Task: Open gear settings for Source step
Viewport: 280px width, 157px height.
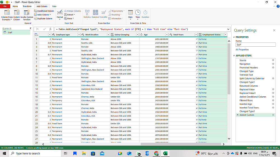Action: 273,60
